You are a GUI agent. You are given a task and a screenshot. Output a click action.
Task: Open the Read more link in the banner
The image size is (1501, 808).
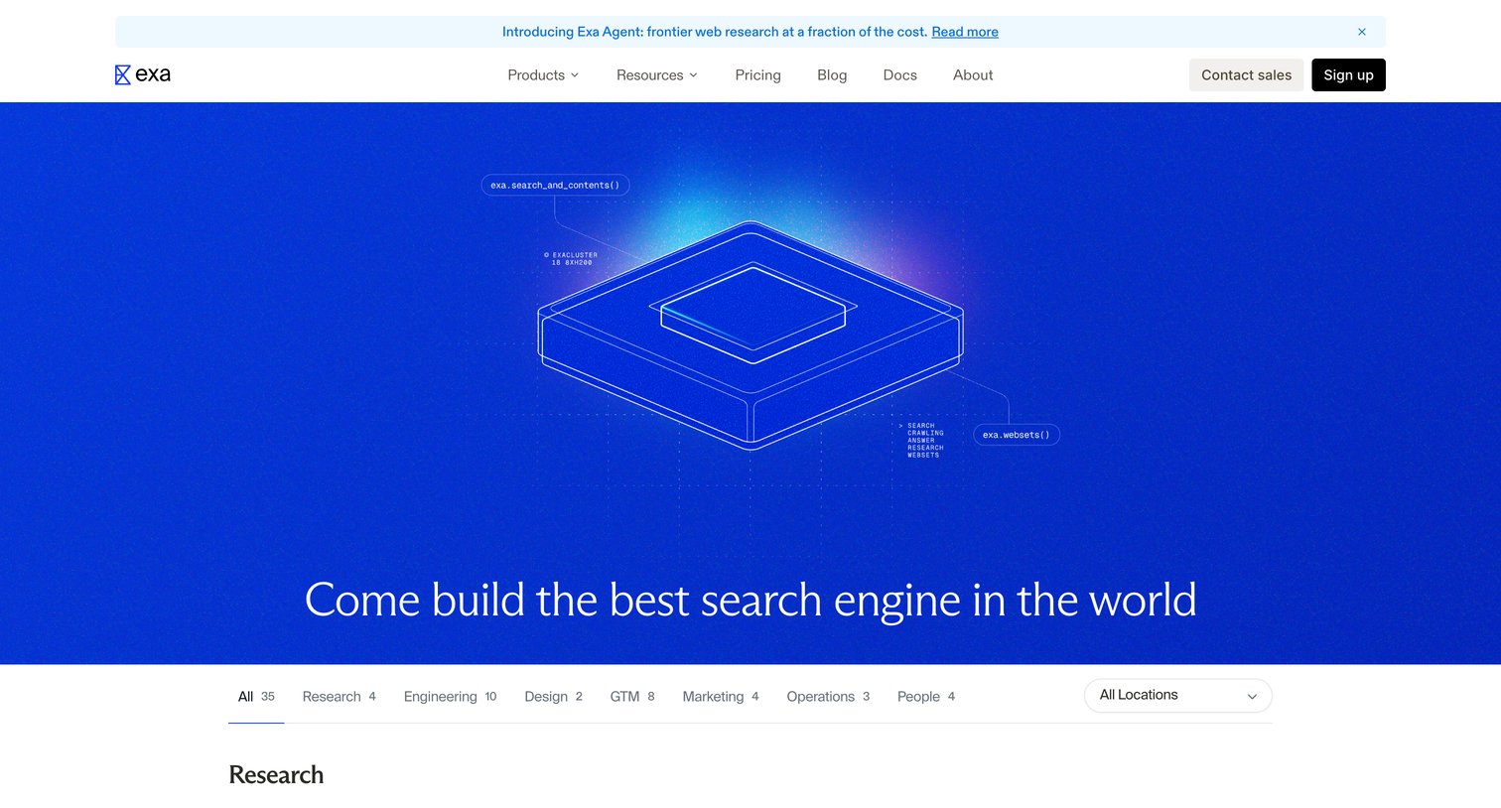click(x=965, y=32)
